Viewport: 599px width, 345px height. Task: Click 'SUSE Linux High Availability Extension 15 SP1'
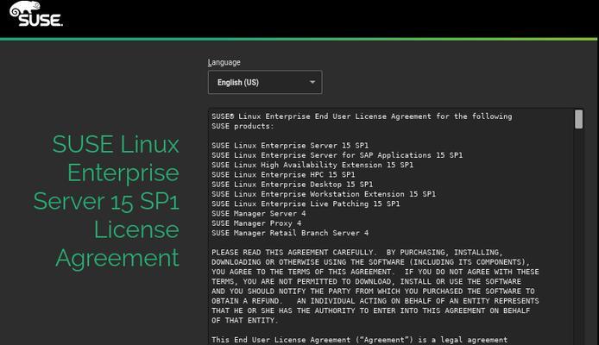(312, 165)
